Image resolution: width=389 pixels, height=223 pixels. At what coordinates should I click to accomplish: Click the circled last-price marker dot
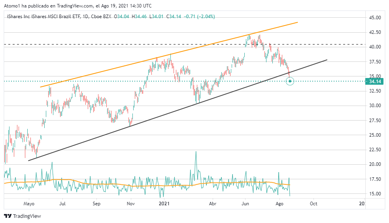click(290, 81)
